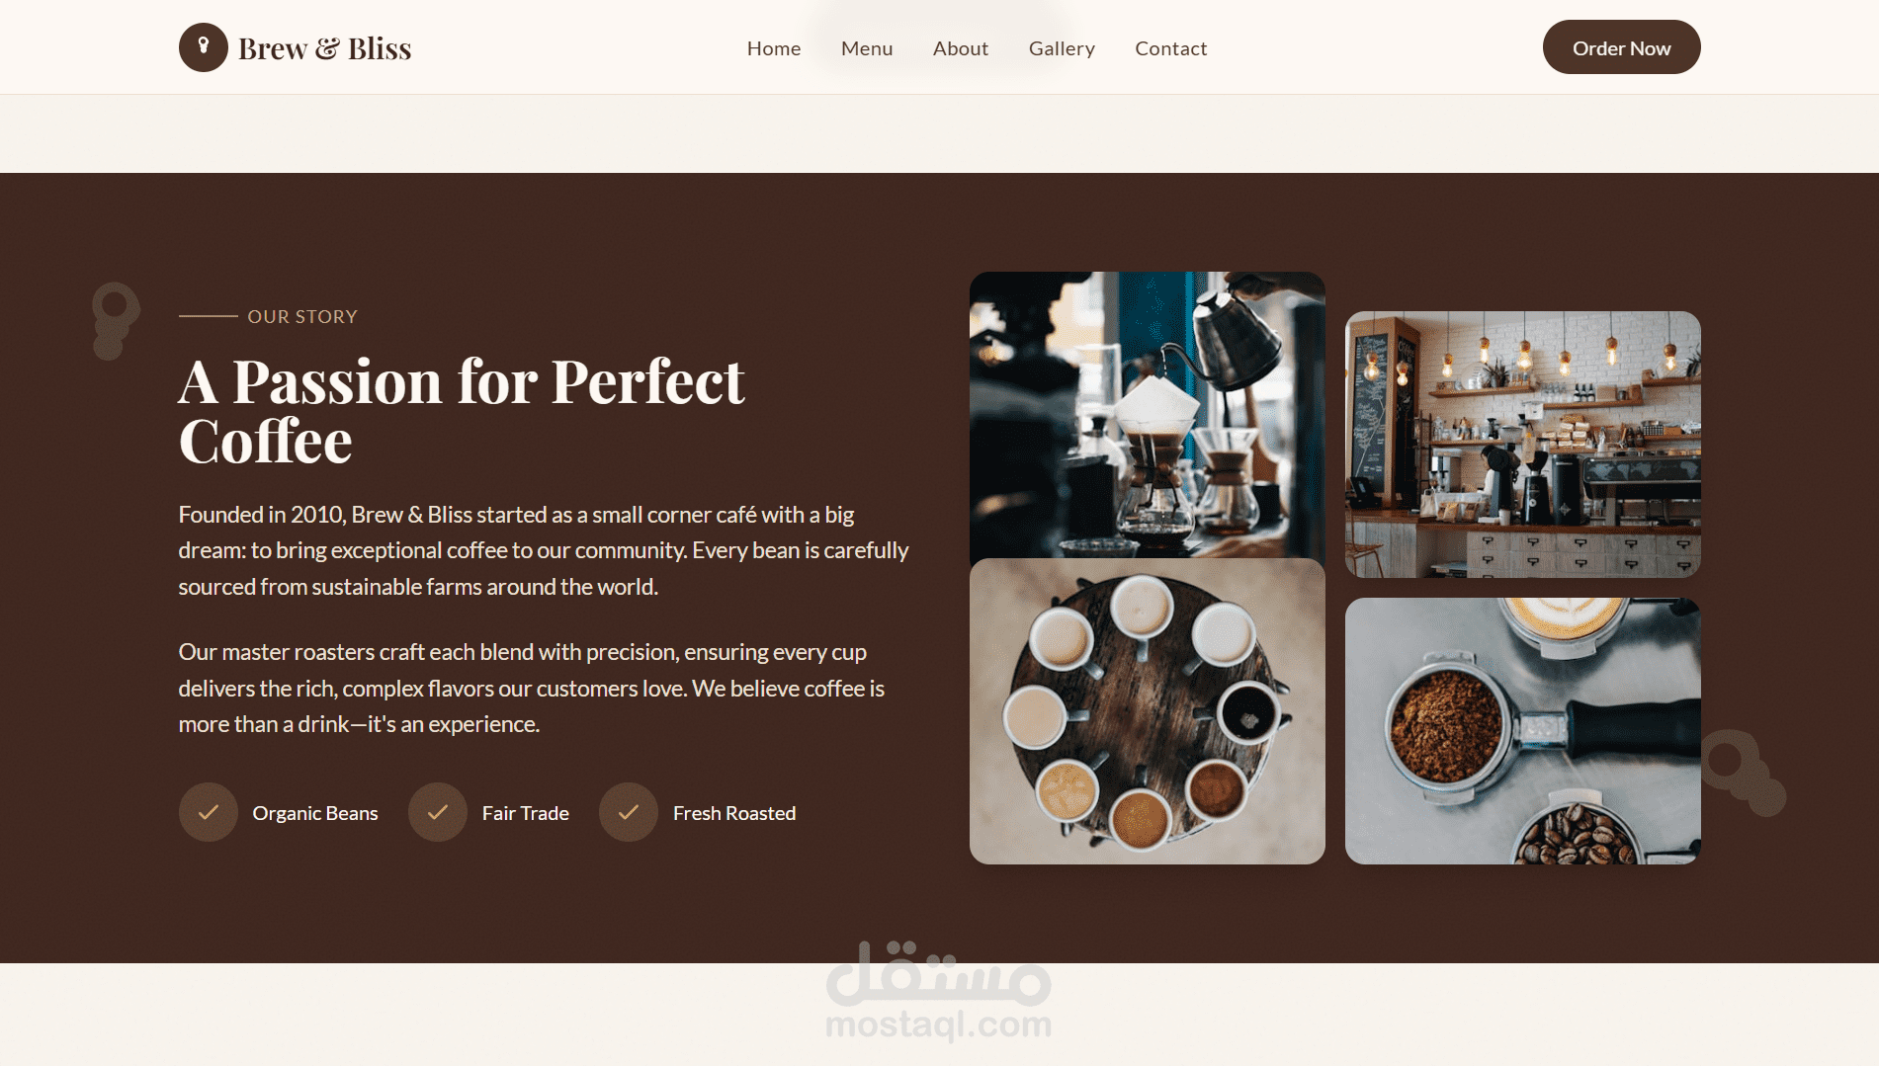The image size is (1879, 1066).
Task: Click the A Passion for Perfect Coffee heading
Action: coord(462,410)
